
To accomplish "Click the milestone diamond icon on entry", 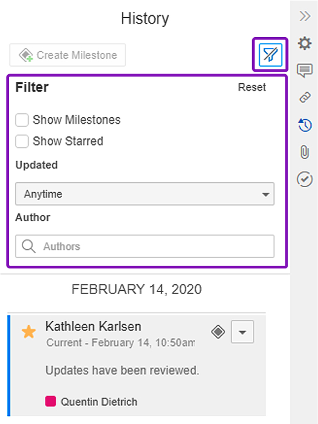I will [219, 332].
